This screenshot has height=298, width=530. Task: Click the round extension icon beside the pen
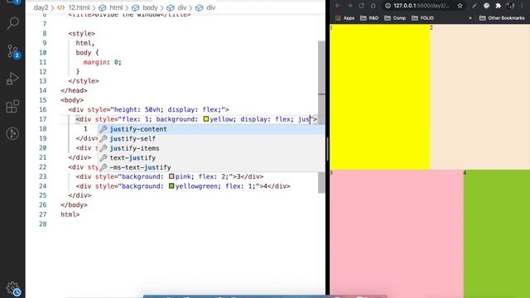pos(486,6)
